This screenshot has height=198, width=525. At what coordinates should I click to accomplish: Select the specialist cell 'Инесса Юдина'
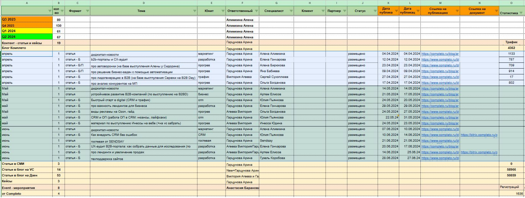coord(276,124)
